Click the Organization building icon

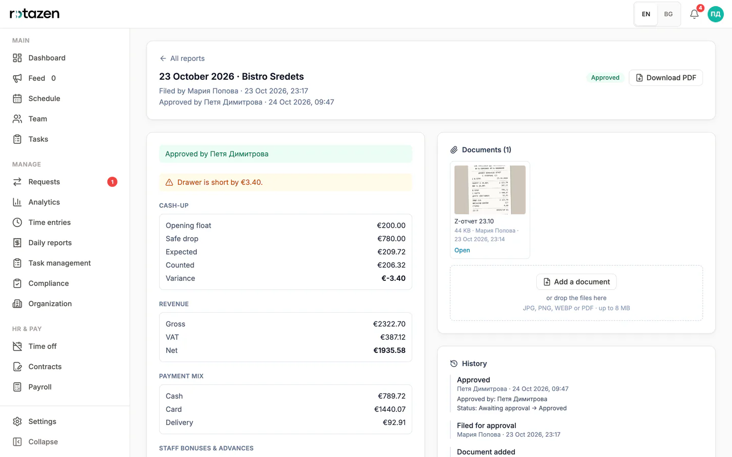17,304
